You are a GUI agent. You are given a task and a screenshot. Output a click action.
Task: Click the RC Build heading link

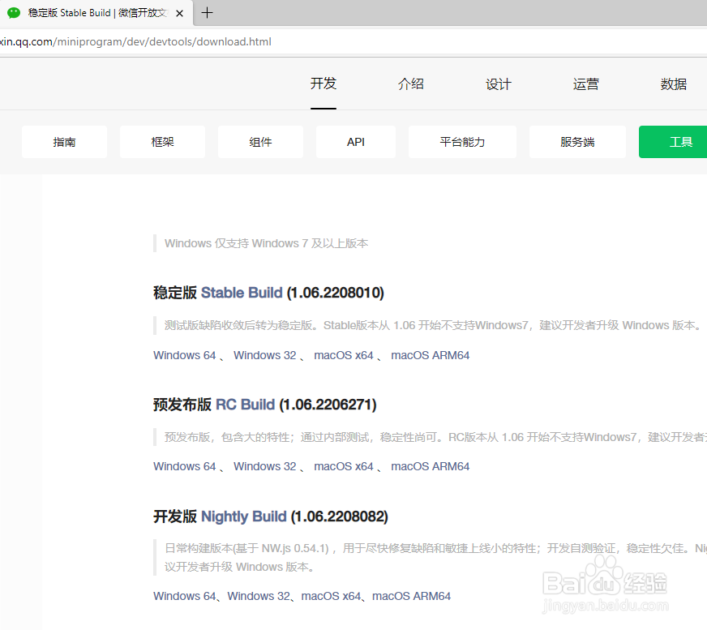coord(246,405)
